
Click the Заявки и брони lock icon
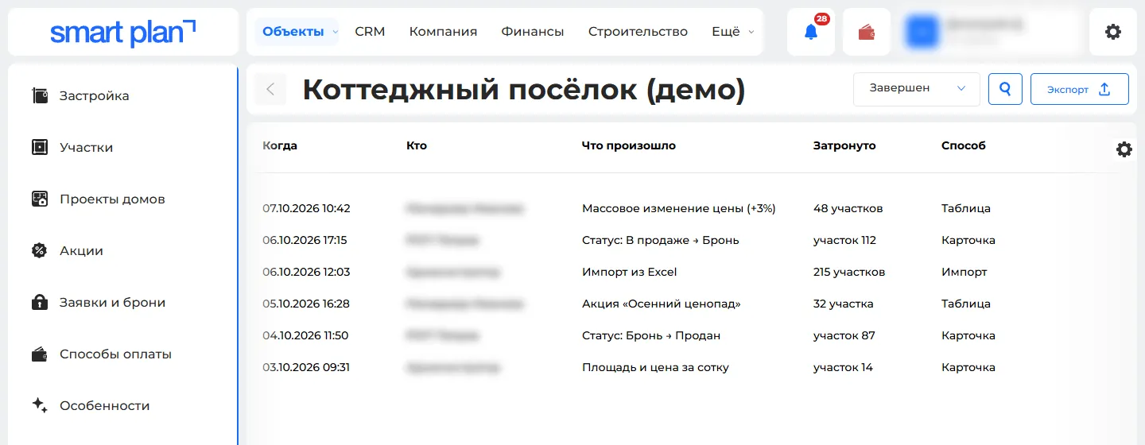click(40, 303)
